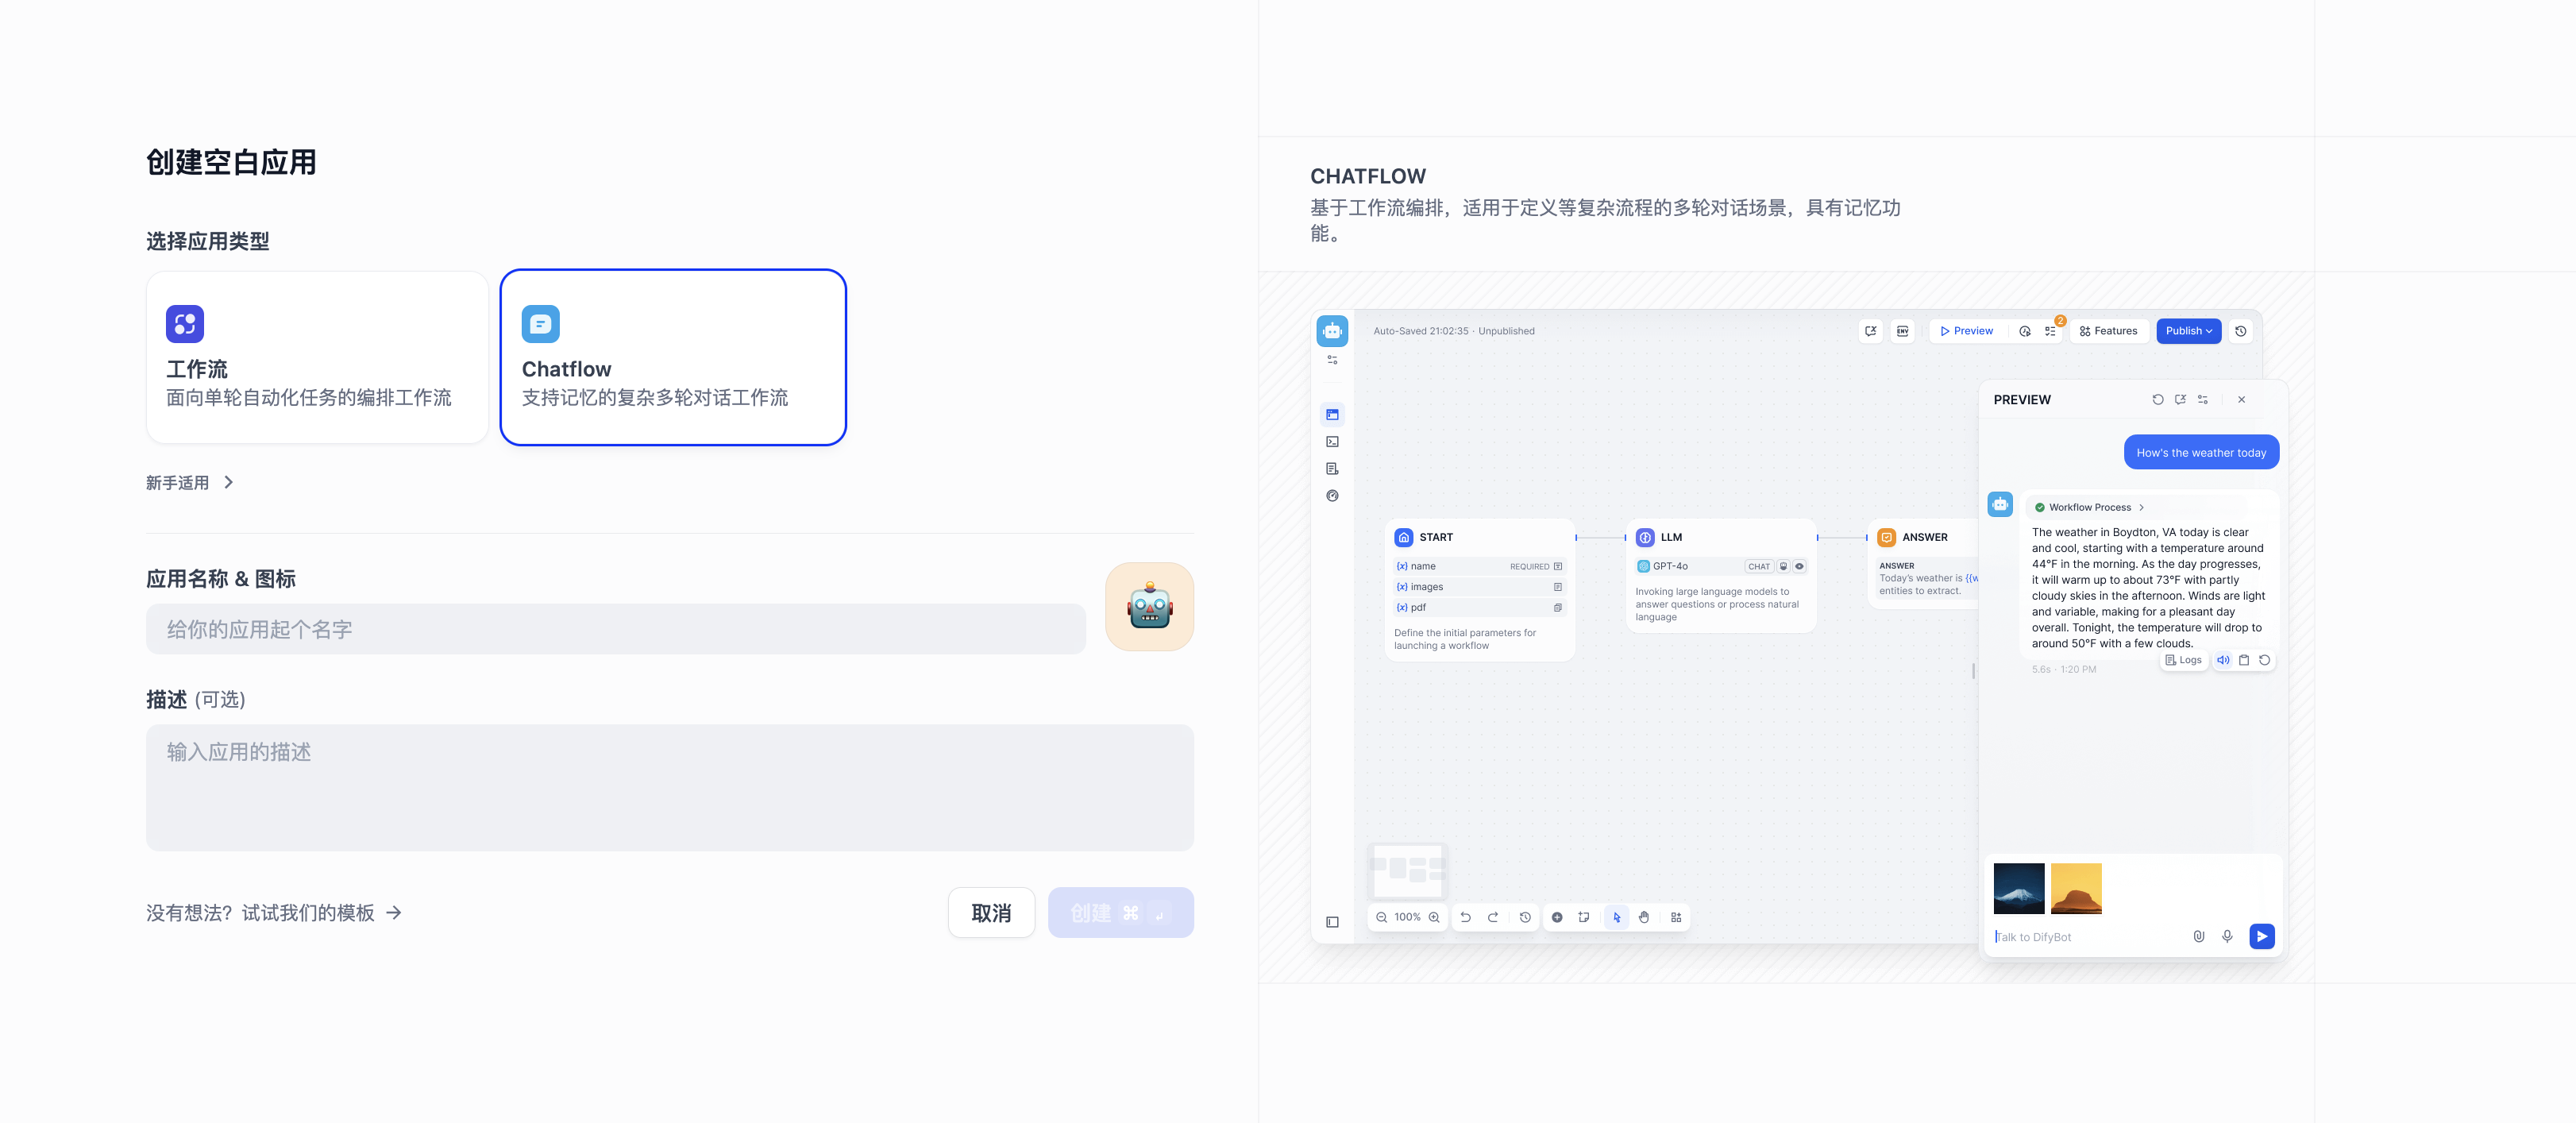Click the ANSWER node icon
The width and height of the screenshot is (2576, 1123).
click(x=1887, y=538)
